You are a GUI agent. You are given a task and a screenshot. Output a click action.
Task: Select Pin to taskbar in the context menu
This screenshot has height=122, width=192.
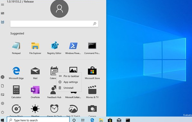(x=69, y=76)
